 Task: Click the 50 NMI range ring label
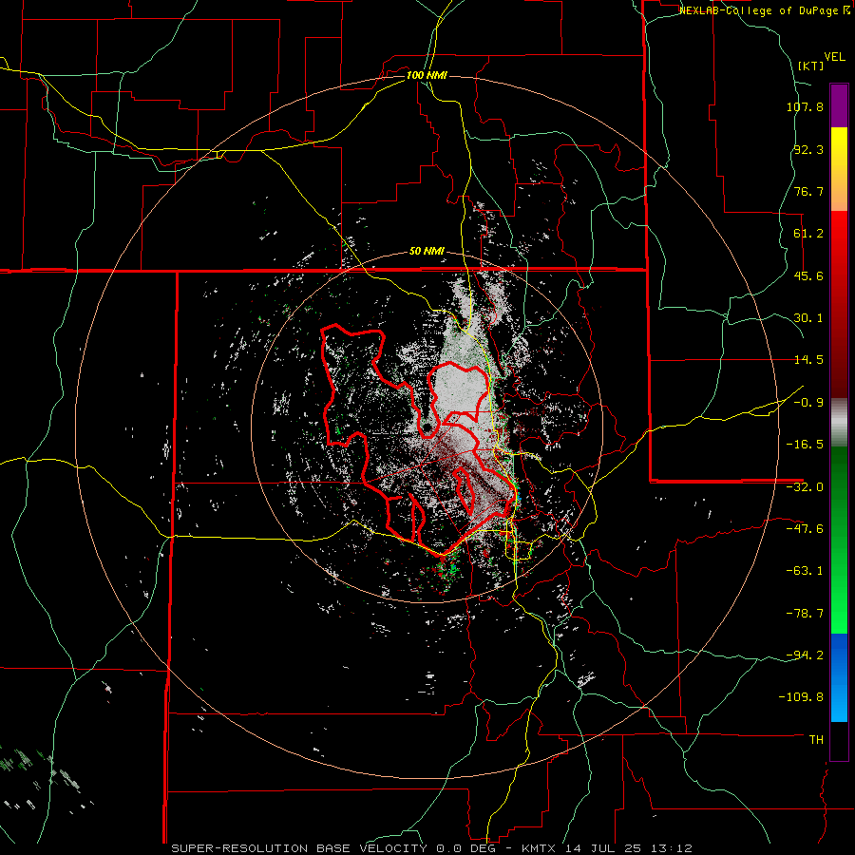pyautogui.click(x=427, y=252)
